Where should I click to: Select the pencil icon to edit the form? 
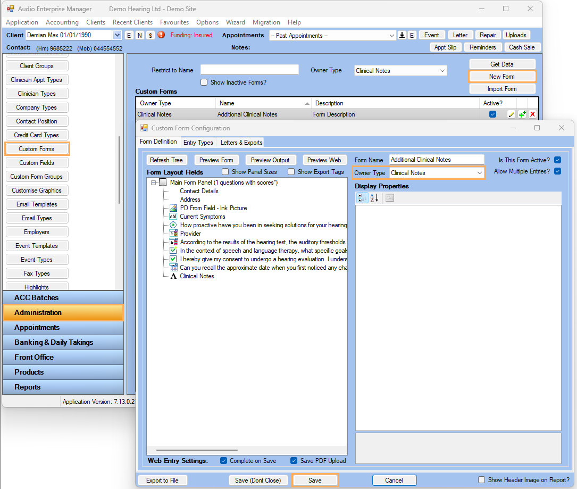512,114
